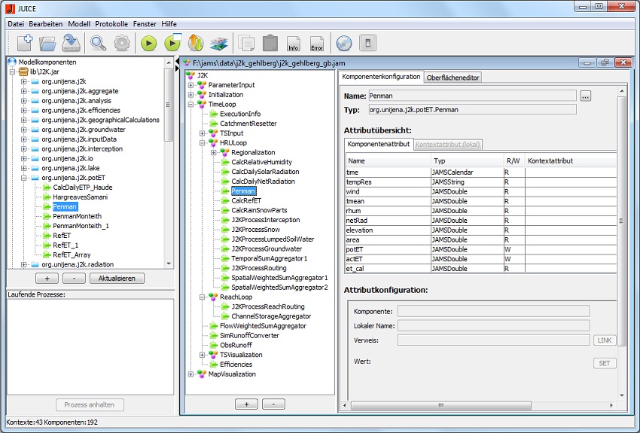640x433 pixels.
Task: Open the Modell menu
Action: [79, 24]
